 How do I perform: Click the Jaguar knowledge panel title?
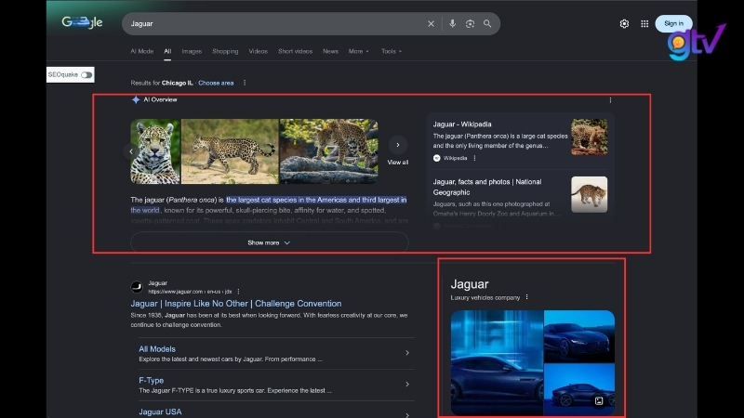pos(470,284)
